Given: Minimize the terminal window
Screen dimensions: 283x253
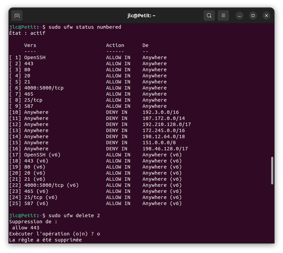Looking at the screenshot, I should pos(240,16).
